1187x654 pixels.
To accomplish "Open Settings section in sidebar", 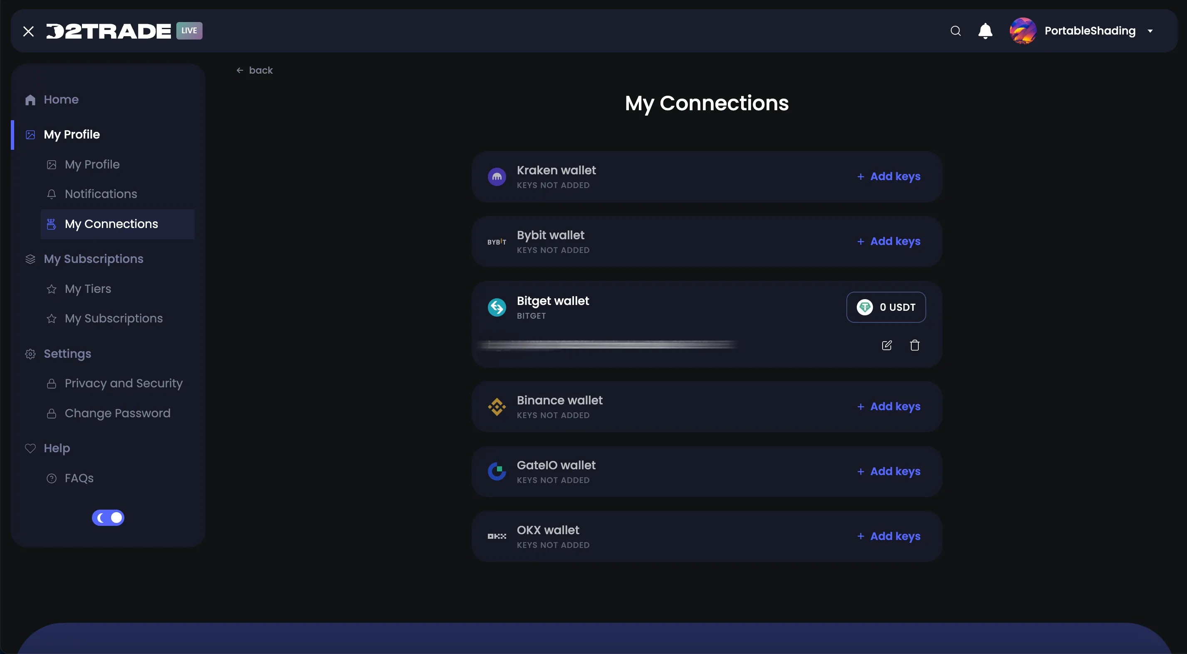I will (x=67, y=354).
